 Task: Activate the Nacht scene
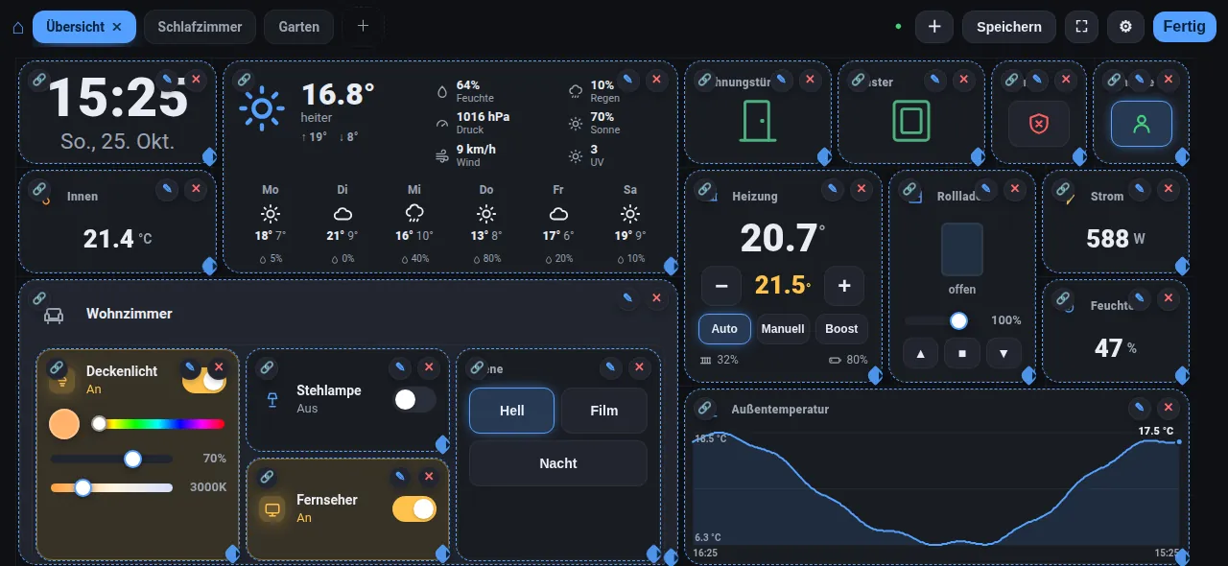pyautogui.click(x=558, y=463)
